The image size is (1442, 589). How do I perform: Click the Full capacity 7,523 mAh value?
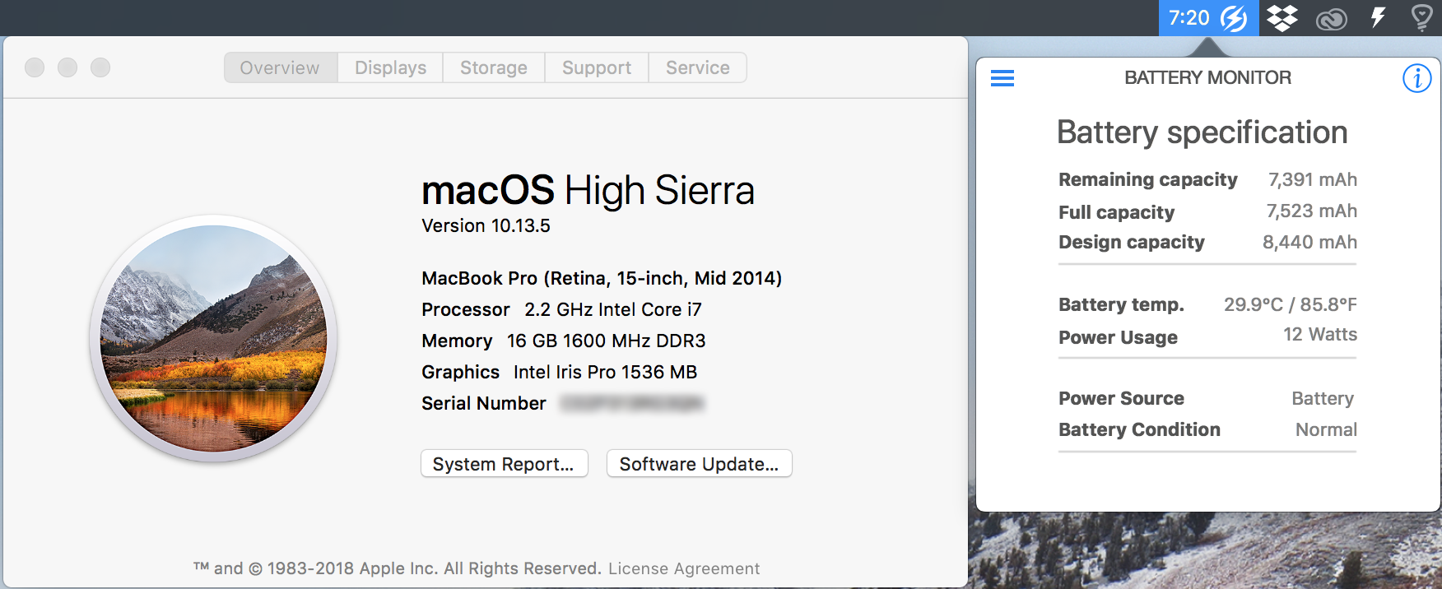coord(1312,211)
